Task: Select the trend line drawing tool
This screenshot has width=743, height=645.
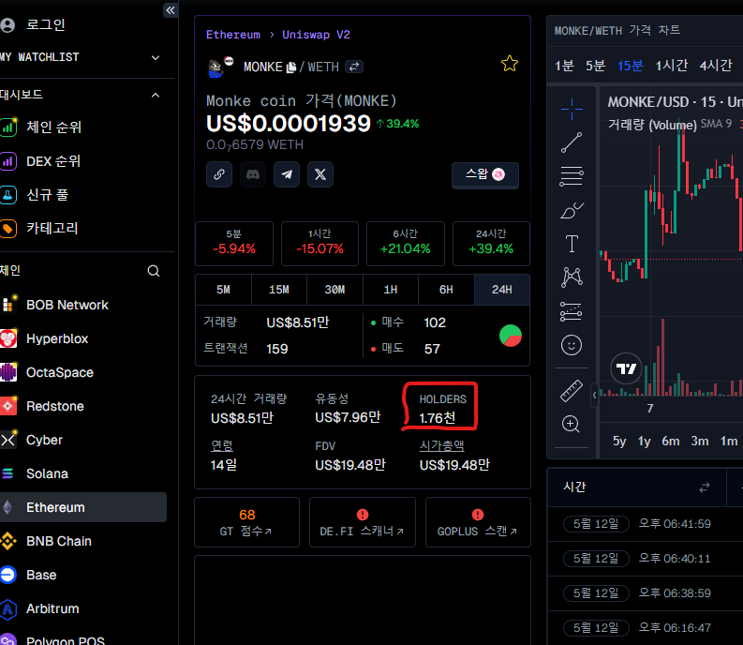Action: [x=572, y=142]
